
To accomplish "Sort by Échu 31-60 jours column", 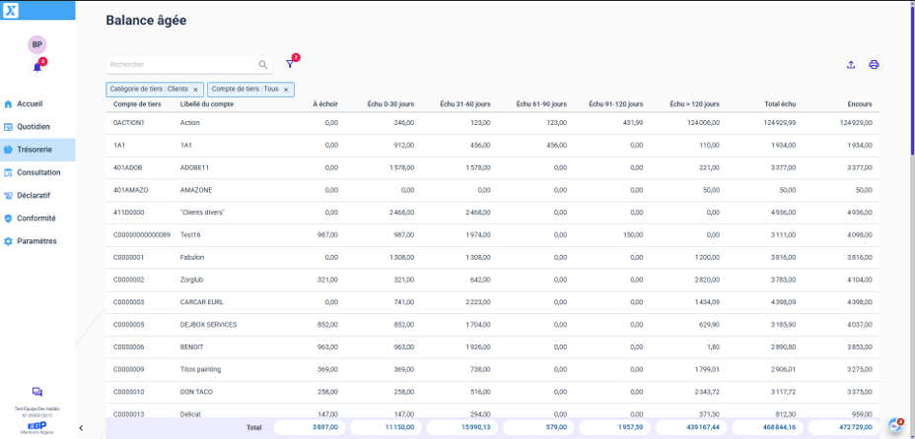I will [465, 104].
